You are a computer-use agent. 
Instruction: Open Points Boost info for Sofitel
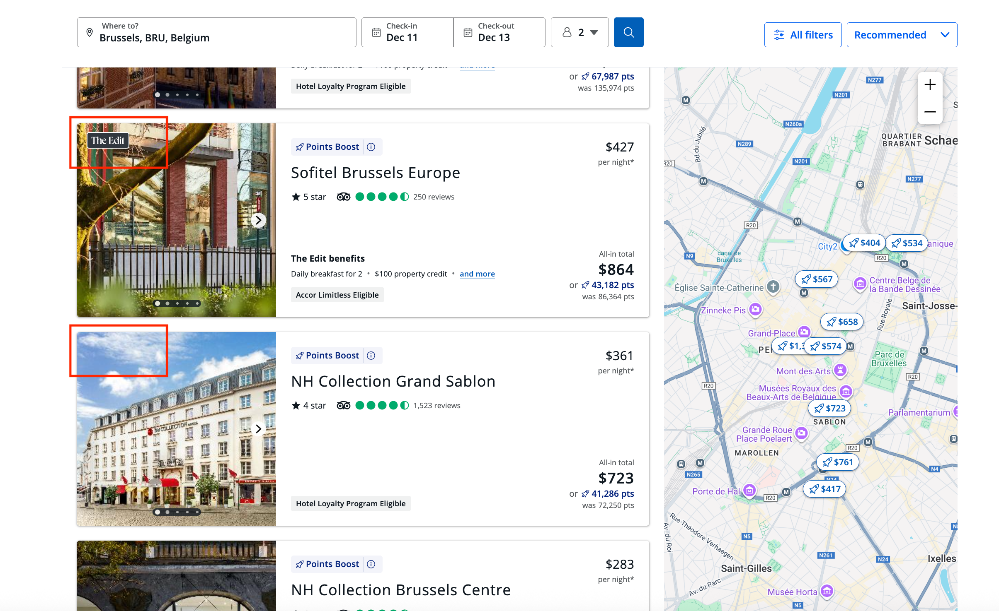[x=371, y=147]
